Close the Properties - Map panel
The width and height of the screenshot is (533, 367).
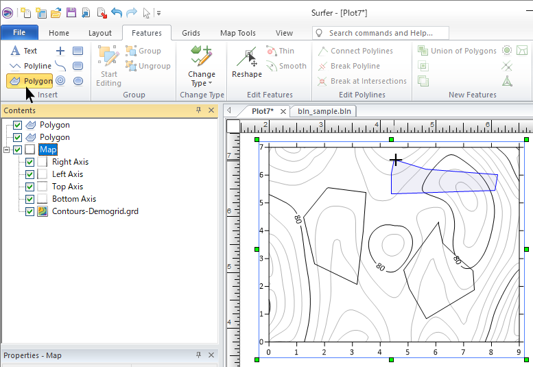(211, 355)
